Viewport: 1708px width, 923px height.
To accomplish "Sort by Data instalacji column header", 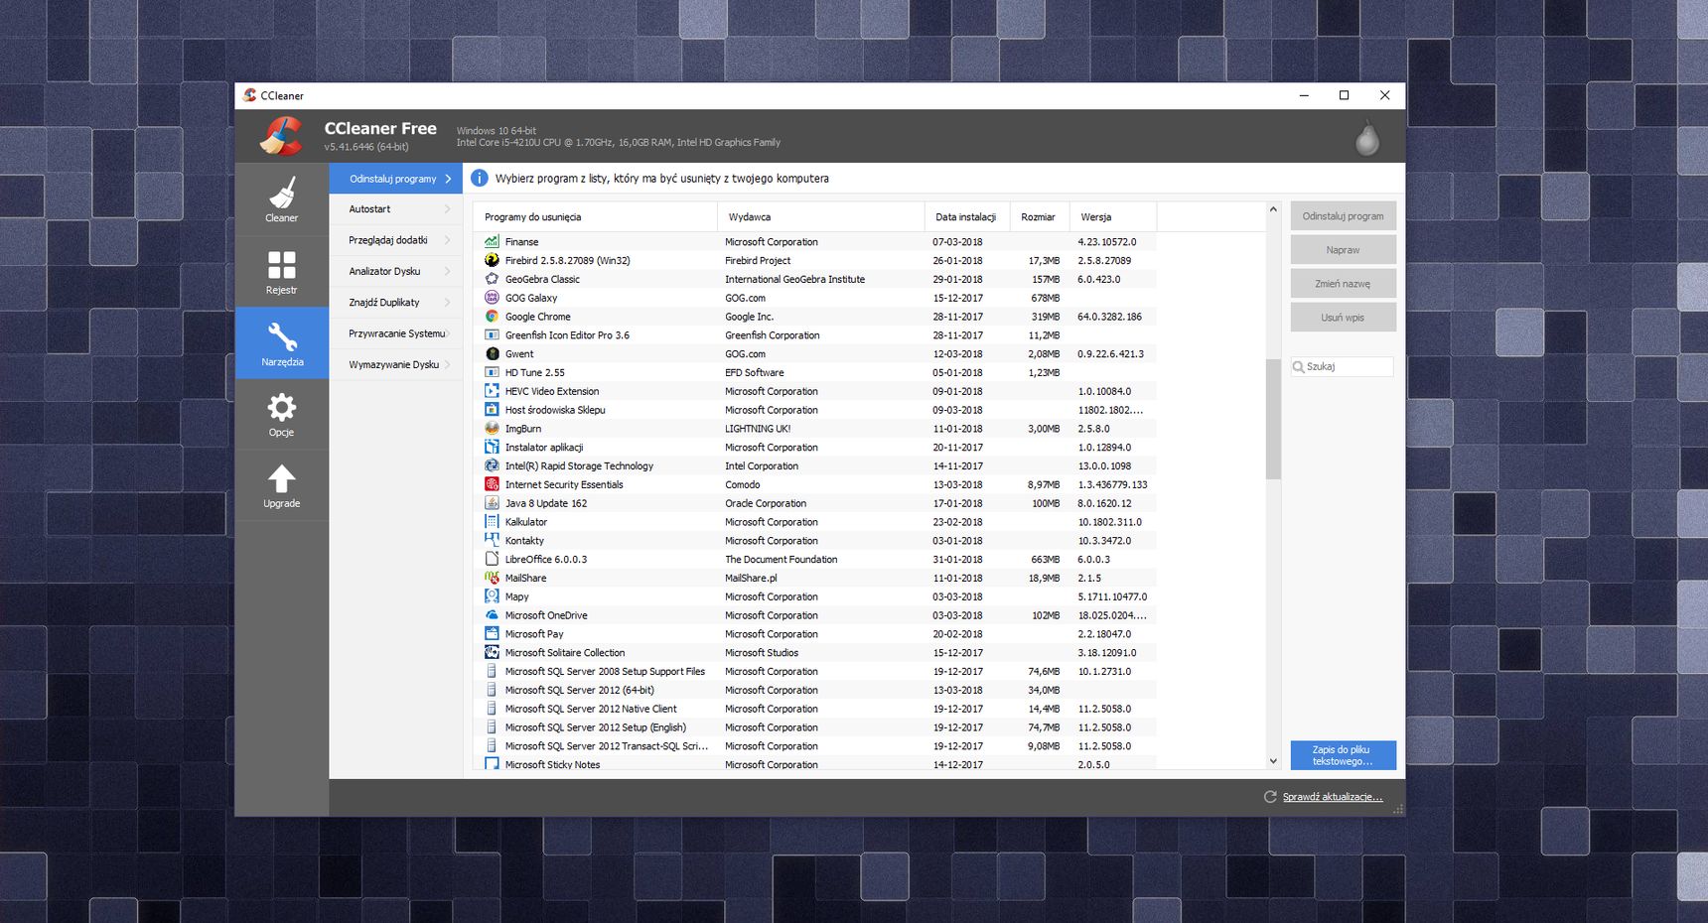I will pos(966,216).
